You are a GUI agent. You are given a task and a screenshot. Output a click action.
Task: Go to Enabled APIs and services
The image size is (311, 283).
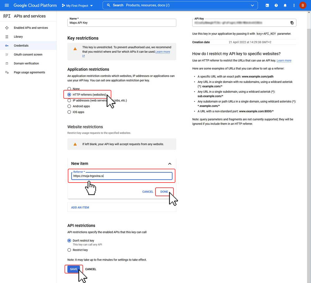pyautogui.click(x=31, y=28)
